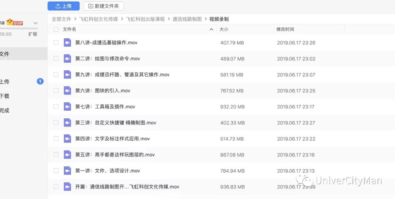Click the SVIP crown badge
Image resolution: width=395 pixels, height=199 pixels.
(x=15, y=22)
